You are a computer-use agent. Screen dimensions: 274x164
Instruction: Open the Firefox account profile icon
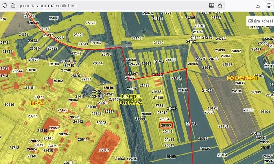coord(269,5)
